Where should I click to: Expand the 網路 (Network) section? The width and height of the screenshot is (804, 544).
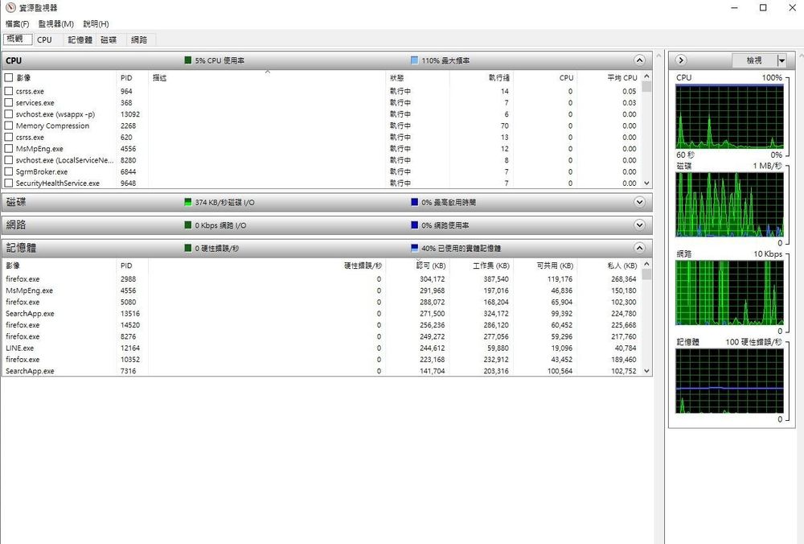[x=639, y=225]
